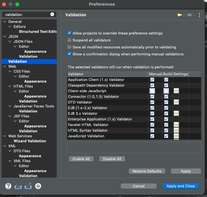Open forward history dropdown arrow
This screenshot has height=197, width=207.
pyautogui.click(x=194, y=15)
